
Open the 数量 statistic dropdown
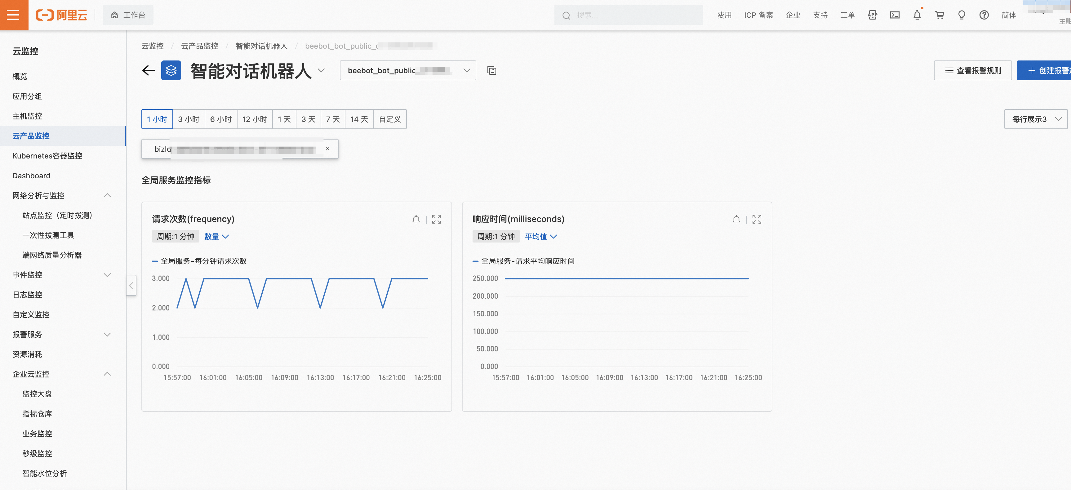click(x=216, y=237)
